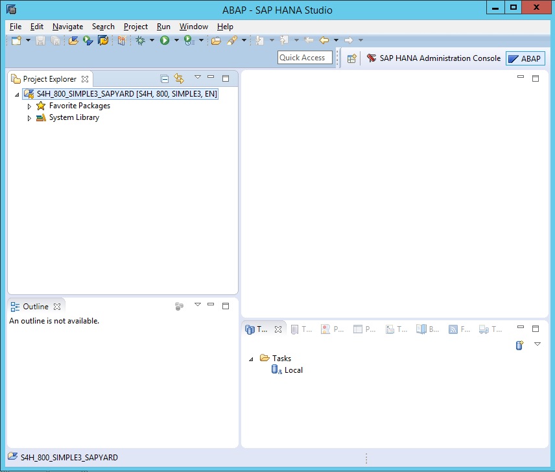
Task: Click the Search flashlight toolbar icon
Action: click(x=232, y=40)
